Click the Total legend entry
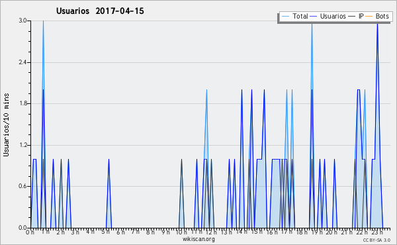 (294, 16)
